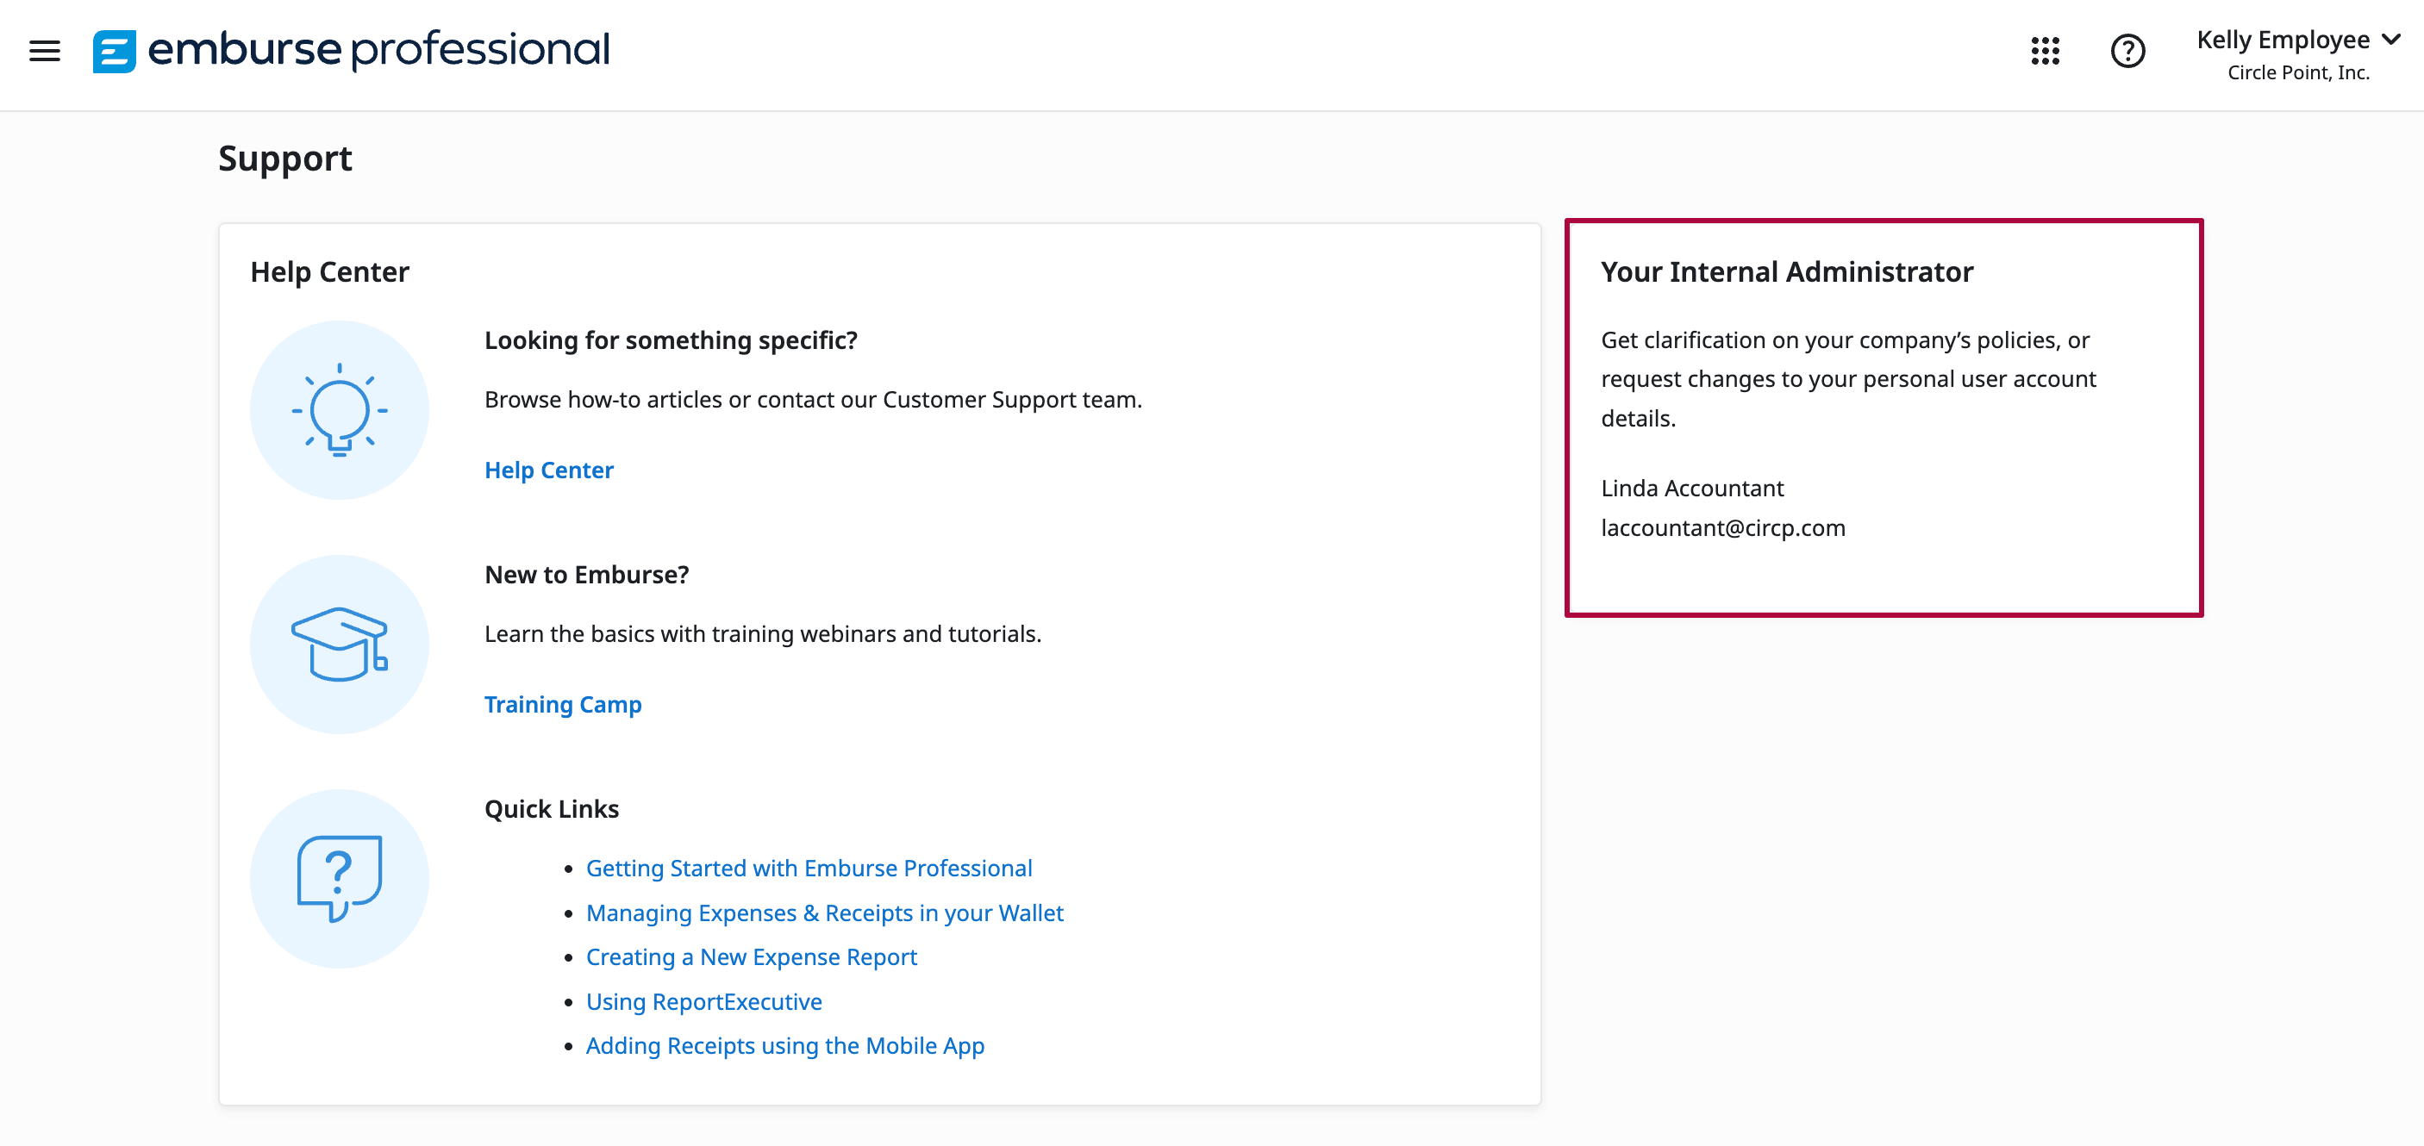Open the Using ReportExecutive link

click(x=704, y=1002)
